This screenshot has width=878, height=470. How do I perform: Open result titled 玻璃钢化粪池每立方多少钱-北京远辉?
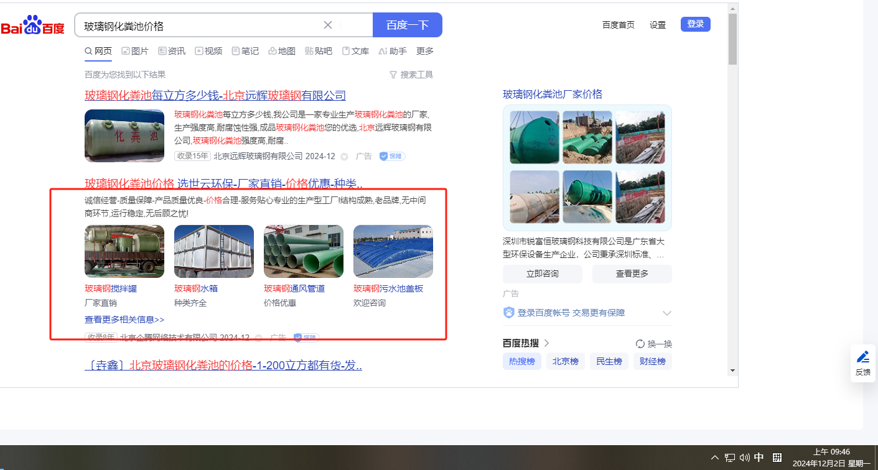[215, 96]
